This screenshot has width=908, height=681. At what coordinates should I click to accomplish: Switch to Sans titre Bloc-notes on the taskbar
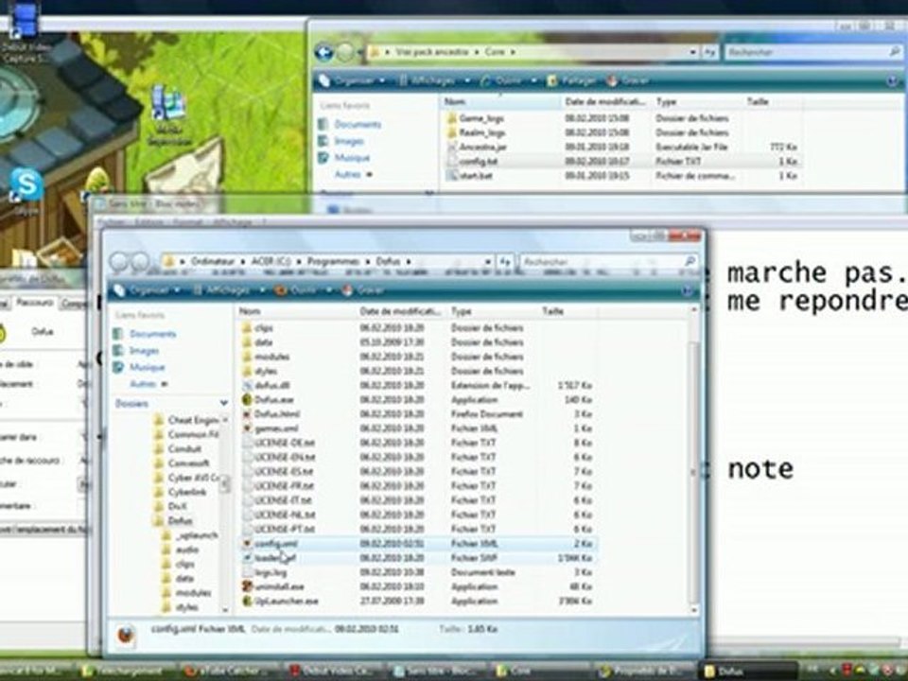[x=440, y=672]
